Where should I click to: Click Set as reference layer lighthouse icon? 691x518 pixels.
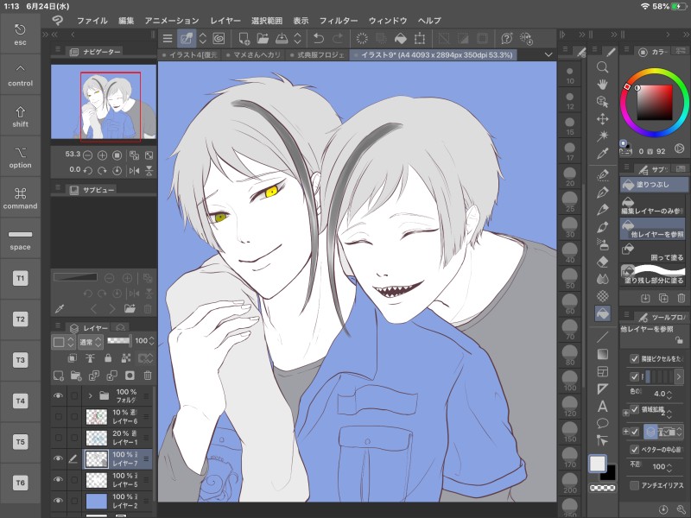click(90, 358)
